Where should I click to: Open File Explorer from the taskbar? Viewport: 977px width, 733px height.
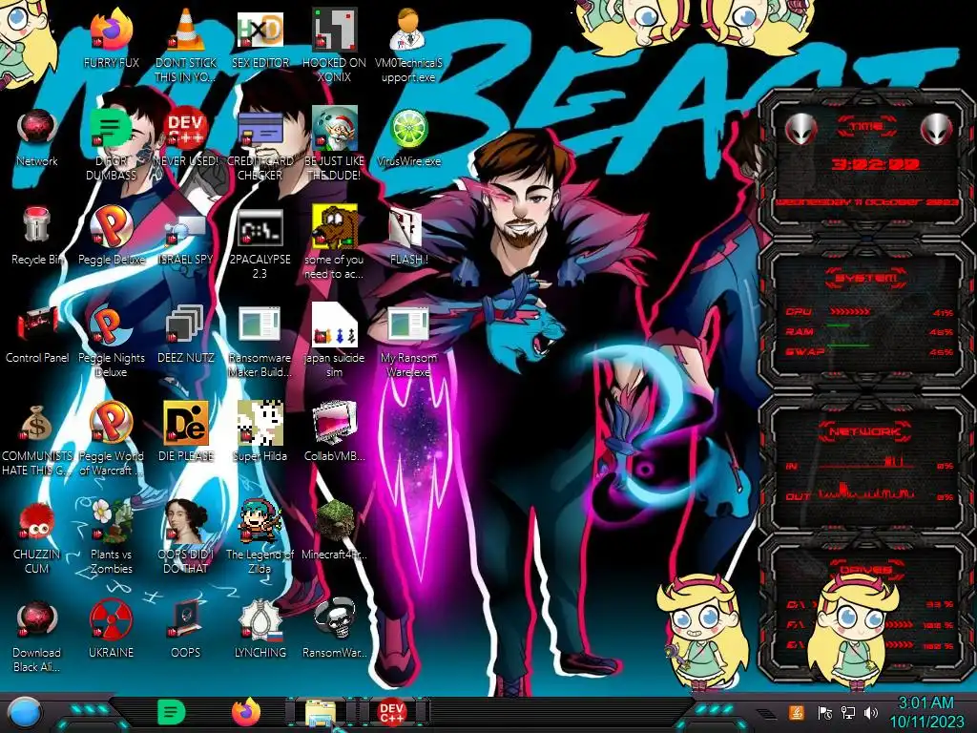(321, 713)
